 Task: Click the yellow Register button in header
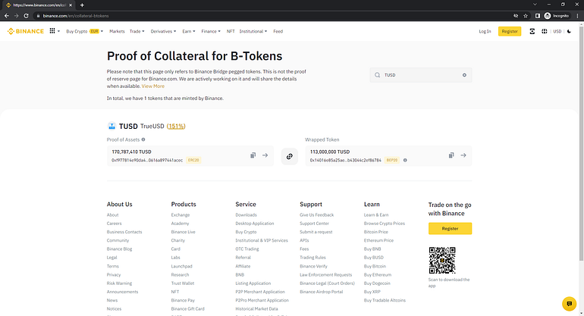tap(510, 31)
